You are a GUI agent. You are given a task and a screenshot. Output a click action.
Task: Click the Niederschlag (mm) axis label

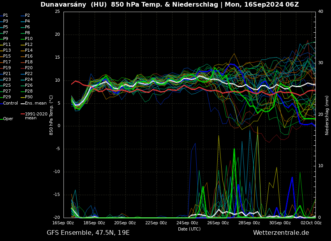(x=327, y=115)
